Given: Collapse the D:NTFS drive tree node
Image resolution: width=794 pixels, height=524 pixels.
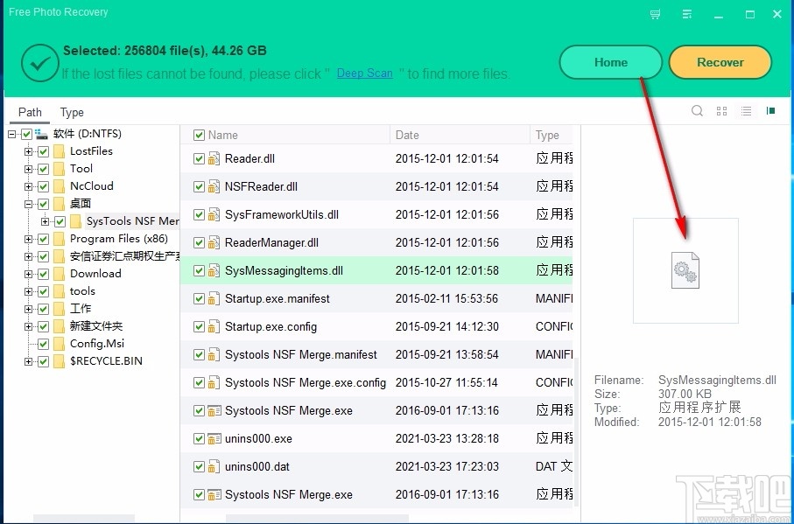Looking at the screenshot, I should 12,134.
